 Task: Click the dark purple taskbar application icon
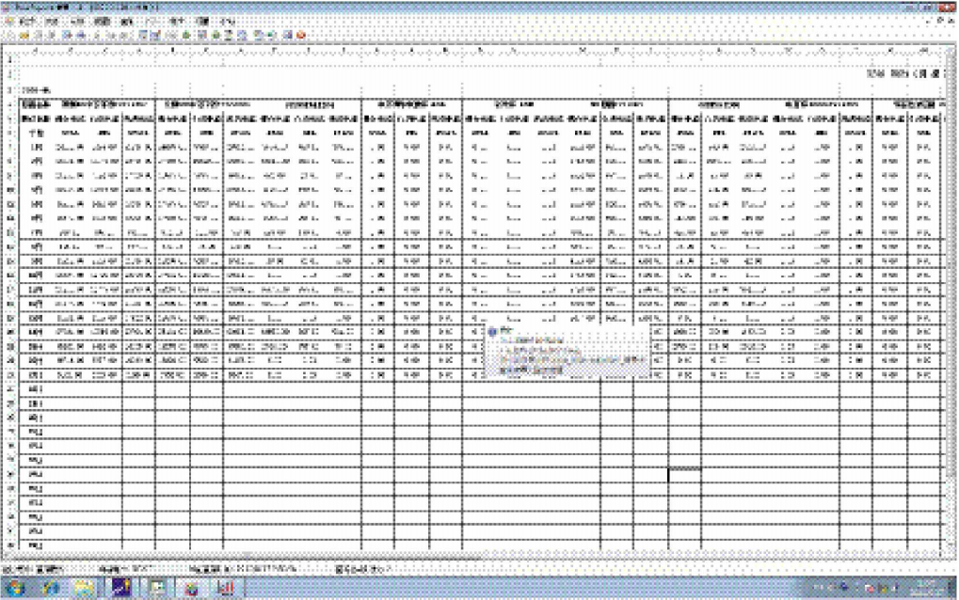coord(121,590)
